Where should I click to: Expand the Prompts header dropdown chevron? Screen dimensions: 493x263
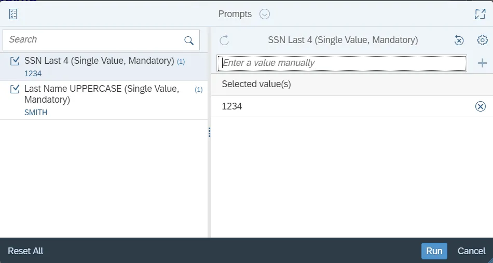(x=265, y=15)
